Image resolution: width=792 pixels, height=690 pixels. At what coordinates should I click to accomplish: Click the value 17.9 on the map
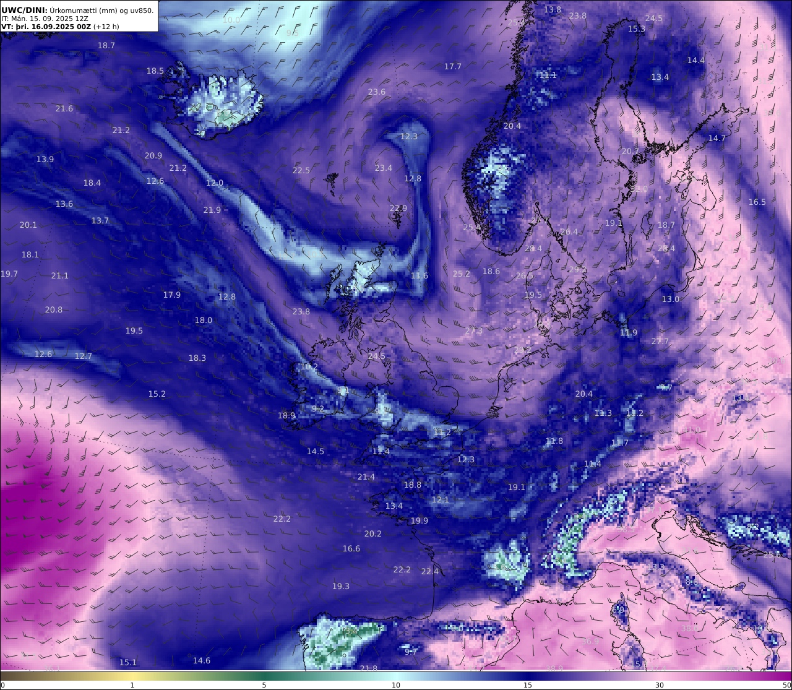[172, 295]
